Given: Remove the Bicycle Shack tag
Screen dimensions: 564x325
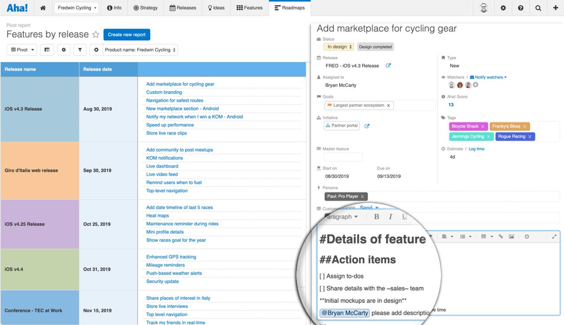Looking at the screenshot, I should 483,126.
